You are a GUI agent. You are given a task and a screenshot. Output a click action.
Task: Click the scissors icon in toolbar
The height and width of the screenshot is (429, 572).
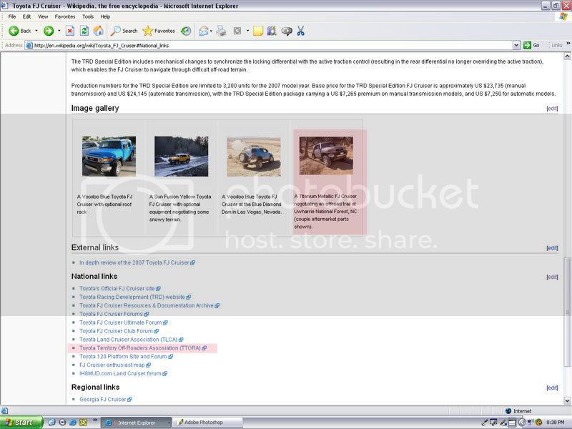point(300,31)
